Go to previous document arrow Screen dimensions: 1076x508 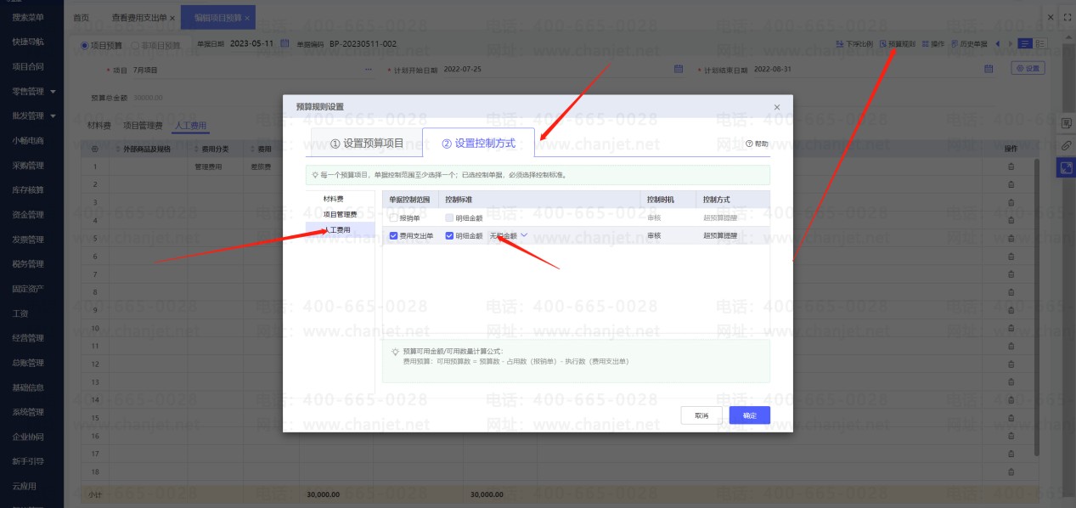click(x=998, y=43)
